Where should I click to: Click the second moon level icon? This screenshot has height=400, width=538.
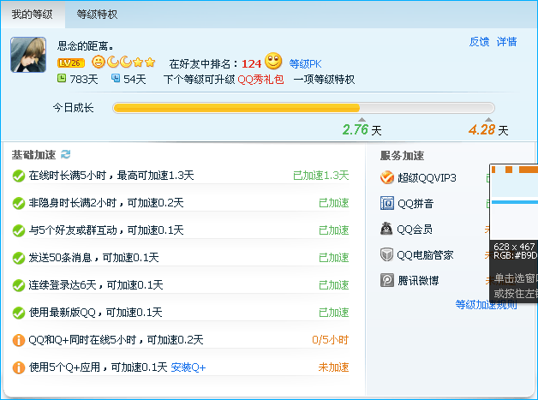[x=126, y=62]
